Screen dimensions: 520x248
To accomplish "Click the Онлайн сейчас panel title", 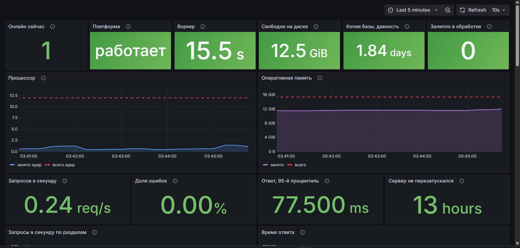I will pos(26,26).
